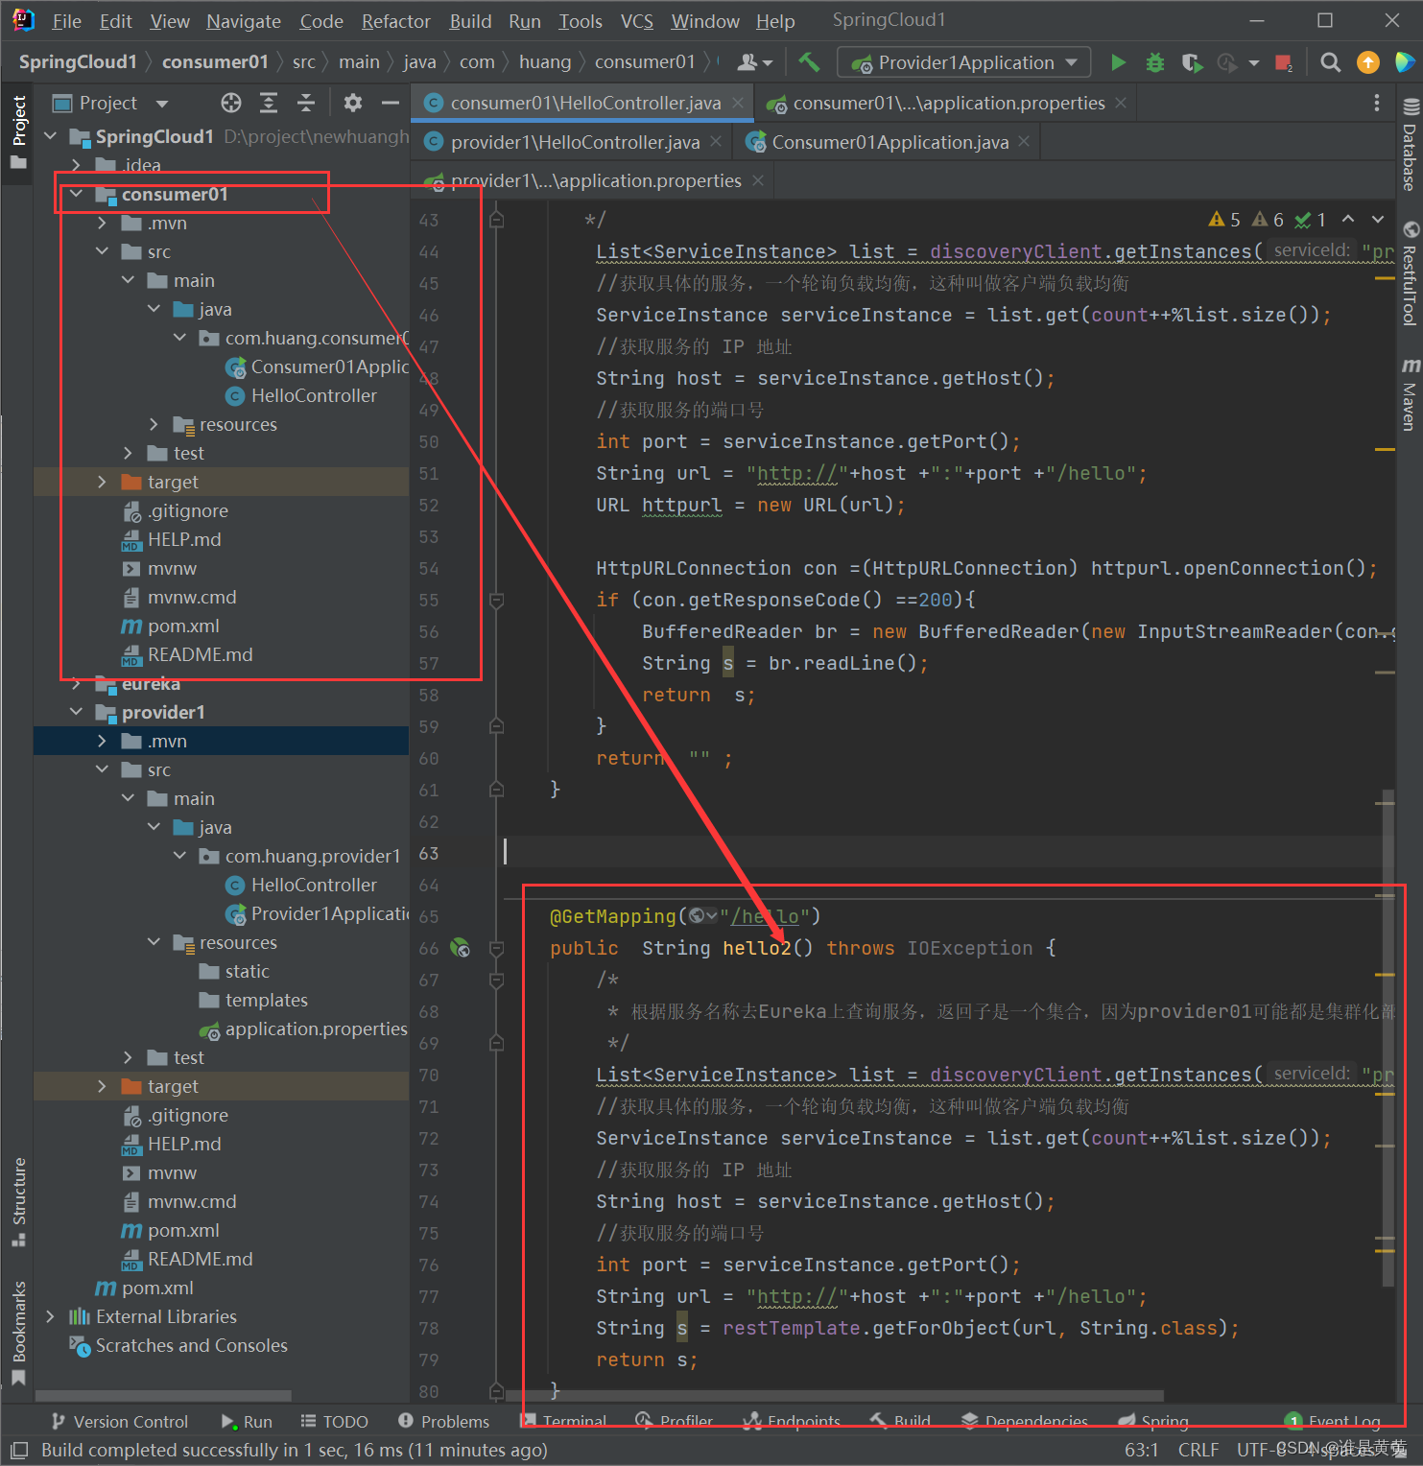Viewport: 1423px width, 1466px height.
Task: Open the Bookmarks tool window
Action: (19, 1333)
